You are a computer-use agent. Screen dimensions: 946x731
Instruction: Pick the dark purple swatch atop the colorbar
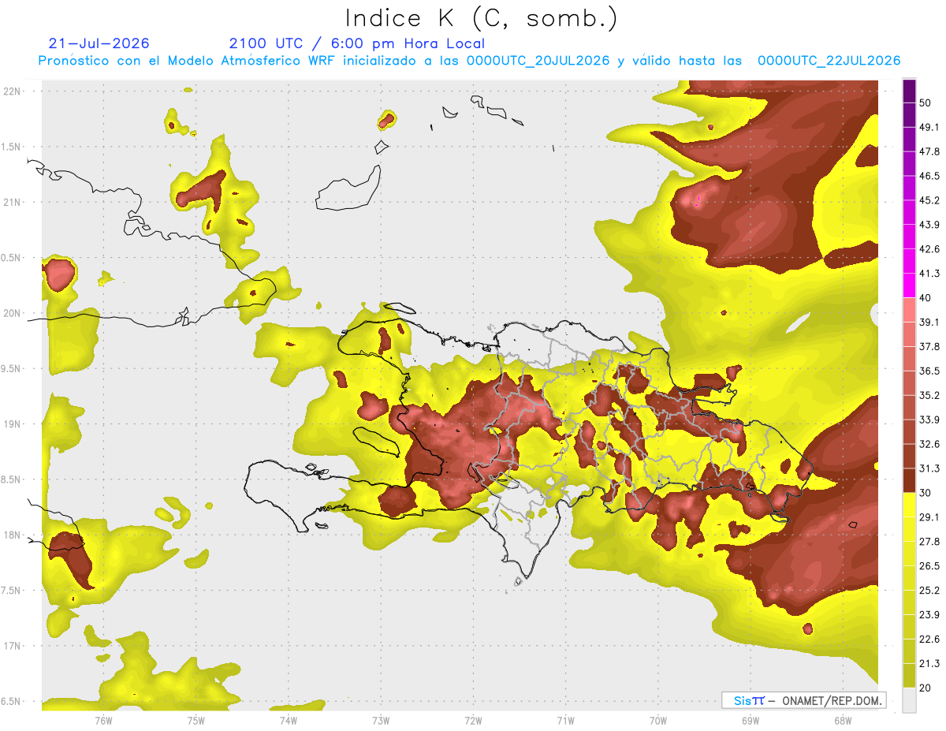tap(909, 91)
